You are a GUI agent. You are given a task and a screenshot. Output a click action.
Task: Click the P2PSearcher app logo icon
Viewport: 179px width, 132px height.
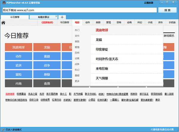3,2
